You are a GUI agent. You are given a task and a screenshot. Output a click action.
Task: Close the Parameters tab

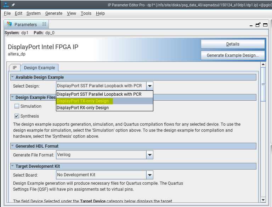coord(44,24)
